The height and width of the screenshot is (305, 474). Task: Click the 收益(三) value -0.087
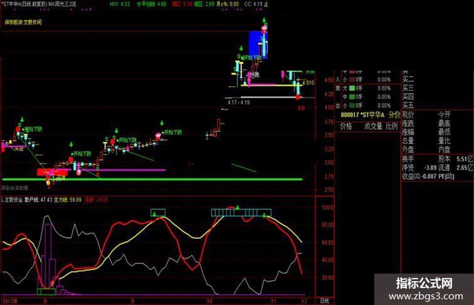pyautogui.click(x=428, y=176)
